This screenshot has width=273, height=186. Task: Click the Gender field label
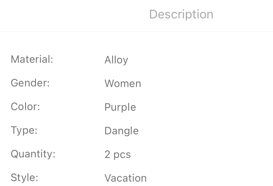[x=30, y=83]
